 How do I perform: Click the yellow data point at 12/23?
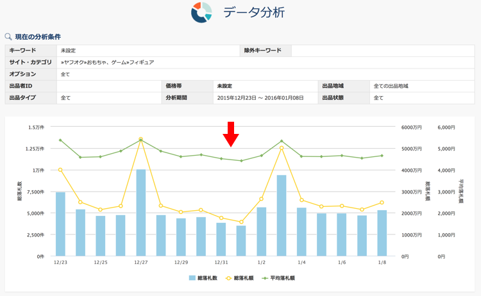60,170
